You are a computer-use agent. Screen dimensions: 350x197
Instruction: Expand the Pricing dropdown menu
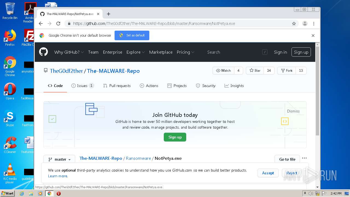point(185,52)
